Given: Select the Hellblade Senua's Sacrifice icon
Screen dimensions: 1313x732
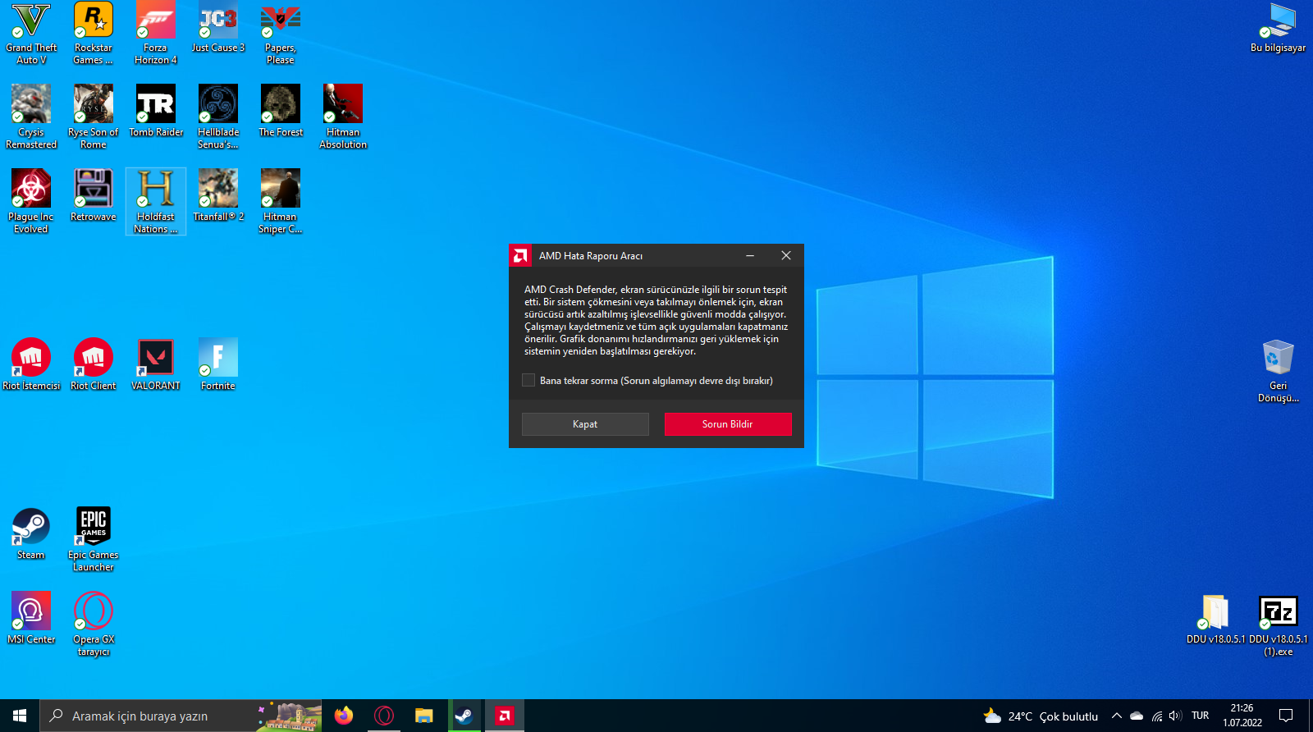Looking at the screenshot, I should point(218,117).
